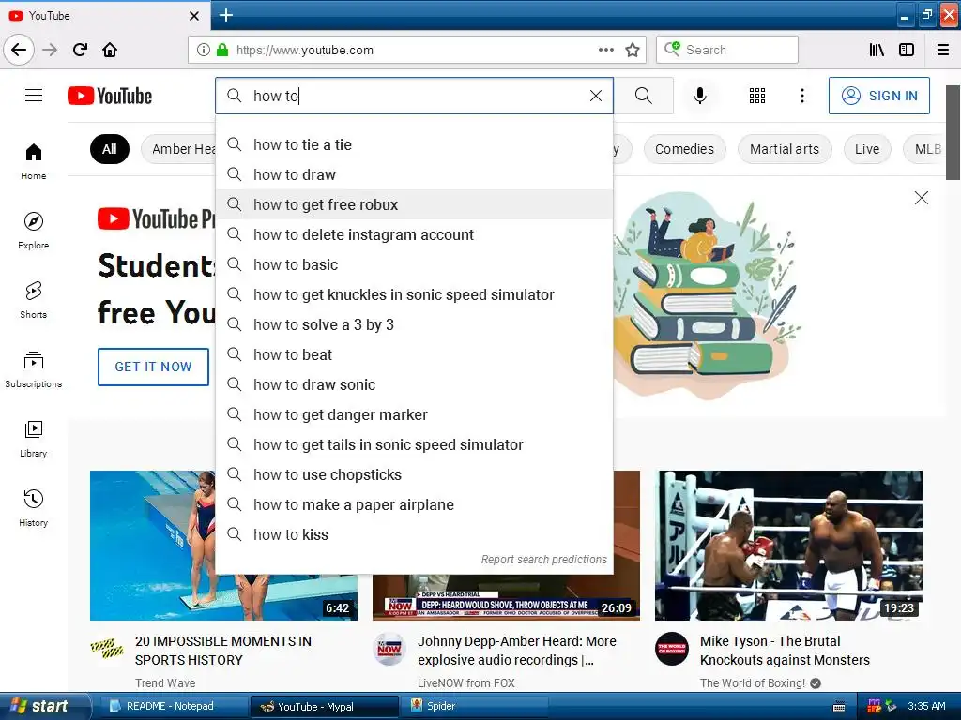Screen dimensions: 961x720
Task: Select 'how to make a paper airplane'
Action: (x=414, y=504)
